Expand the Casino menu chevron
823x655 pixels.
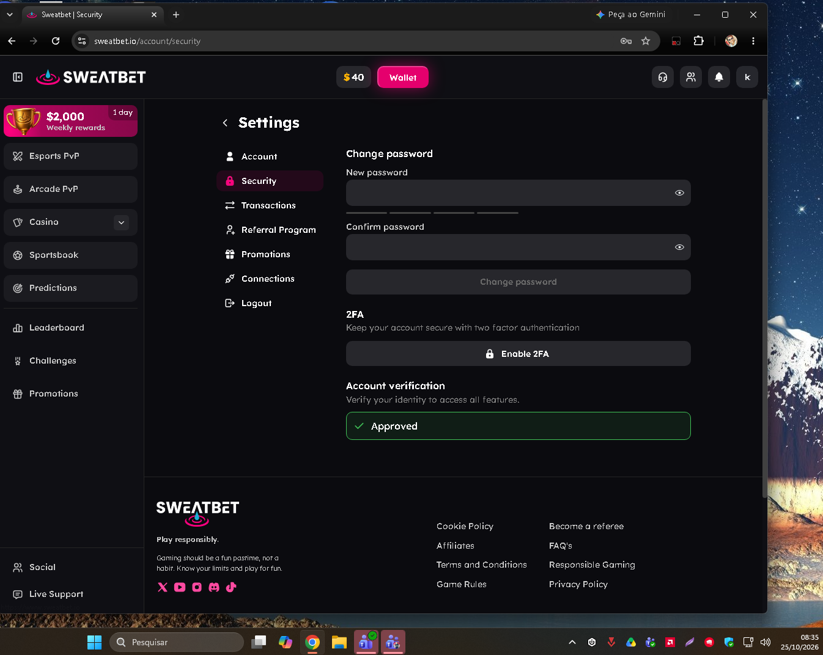point(121,222)
